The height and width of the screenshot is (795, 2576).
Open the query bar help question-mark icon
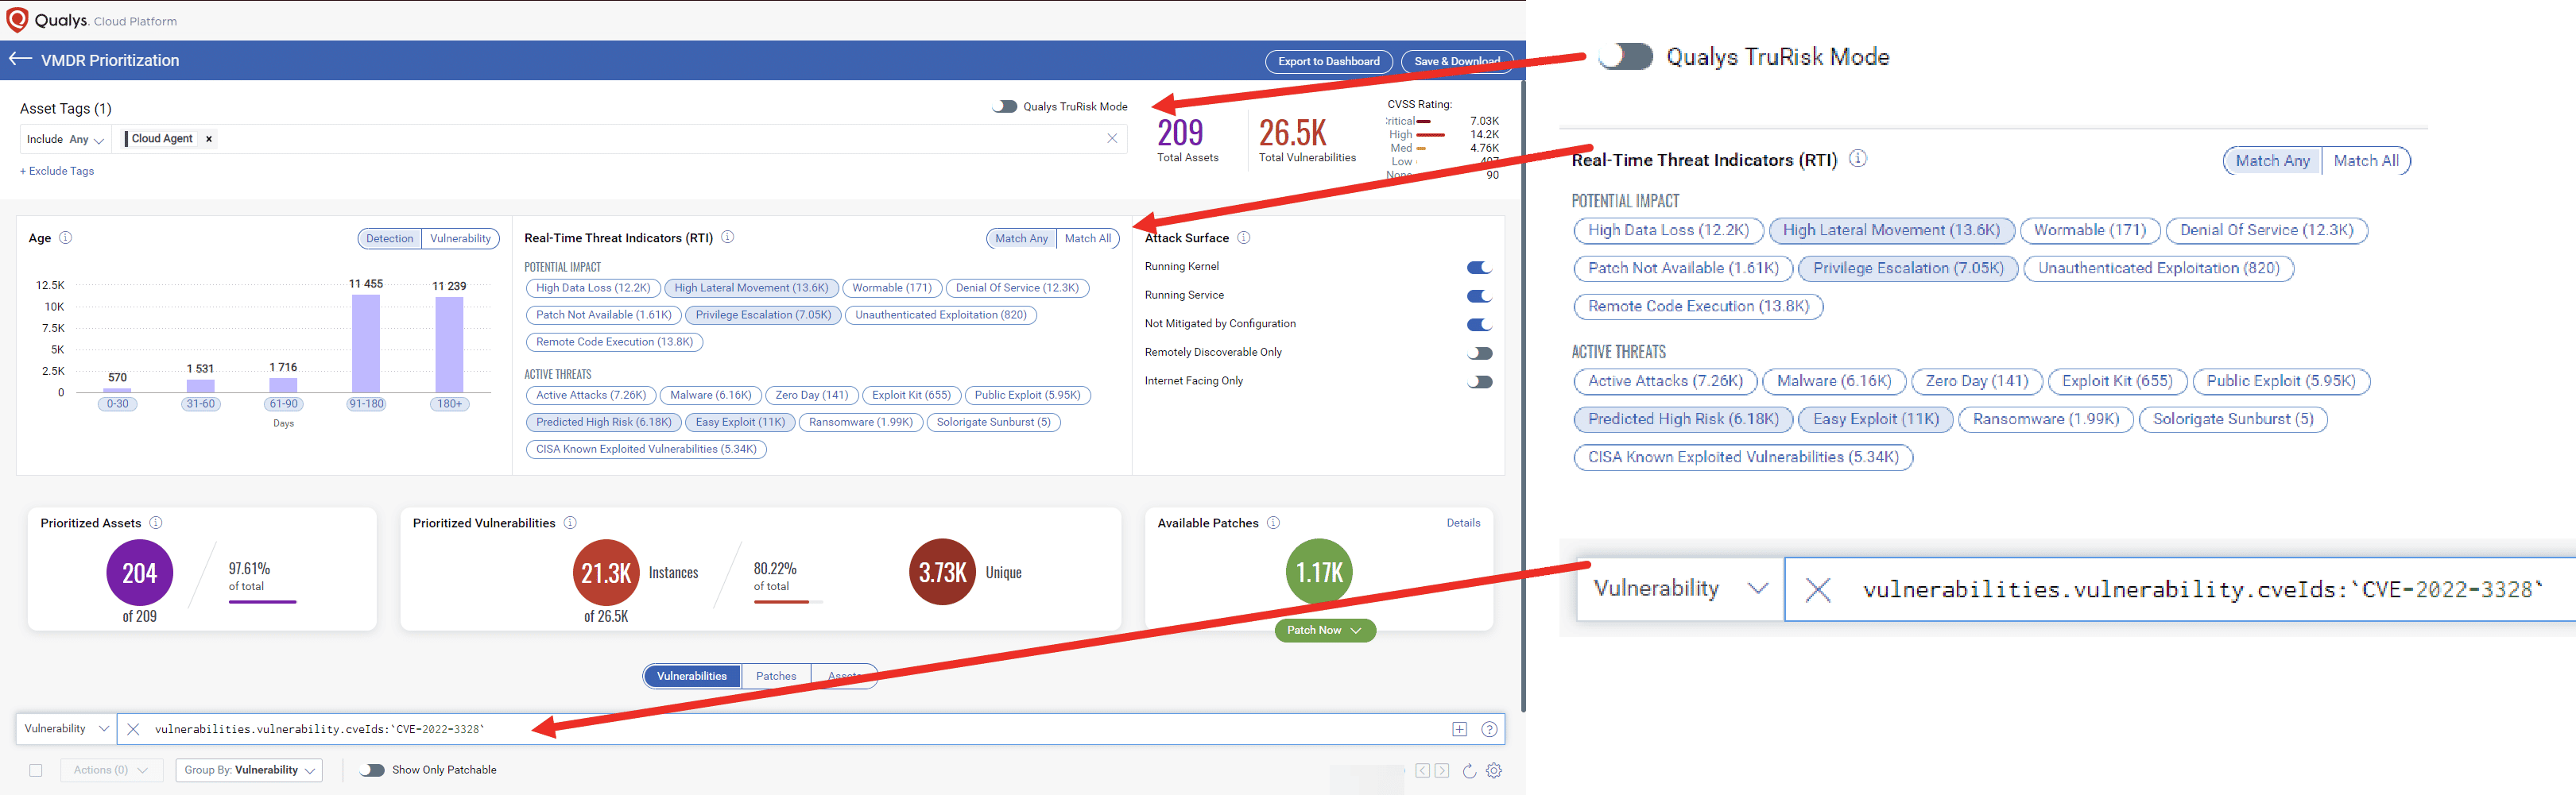pyautogui.click(x=1489, y=729)
